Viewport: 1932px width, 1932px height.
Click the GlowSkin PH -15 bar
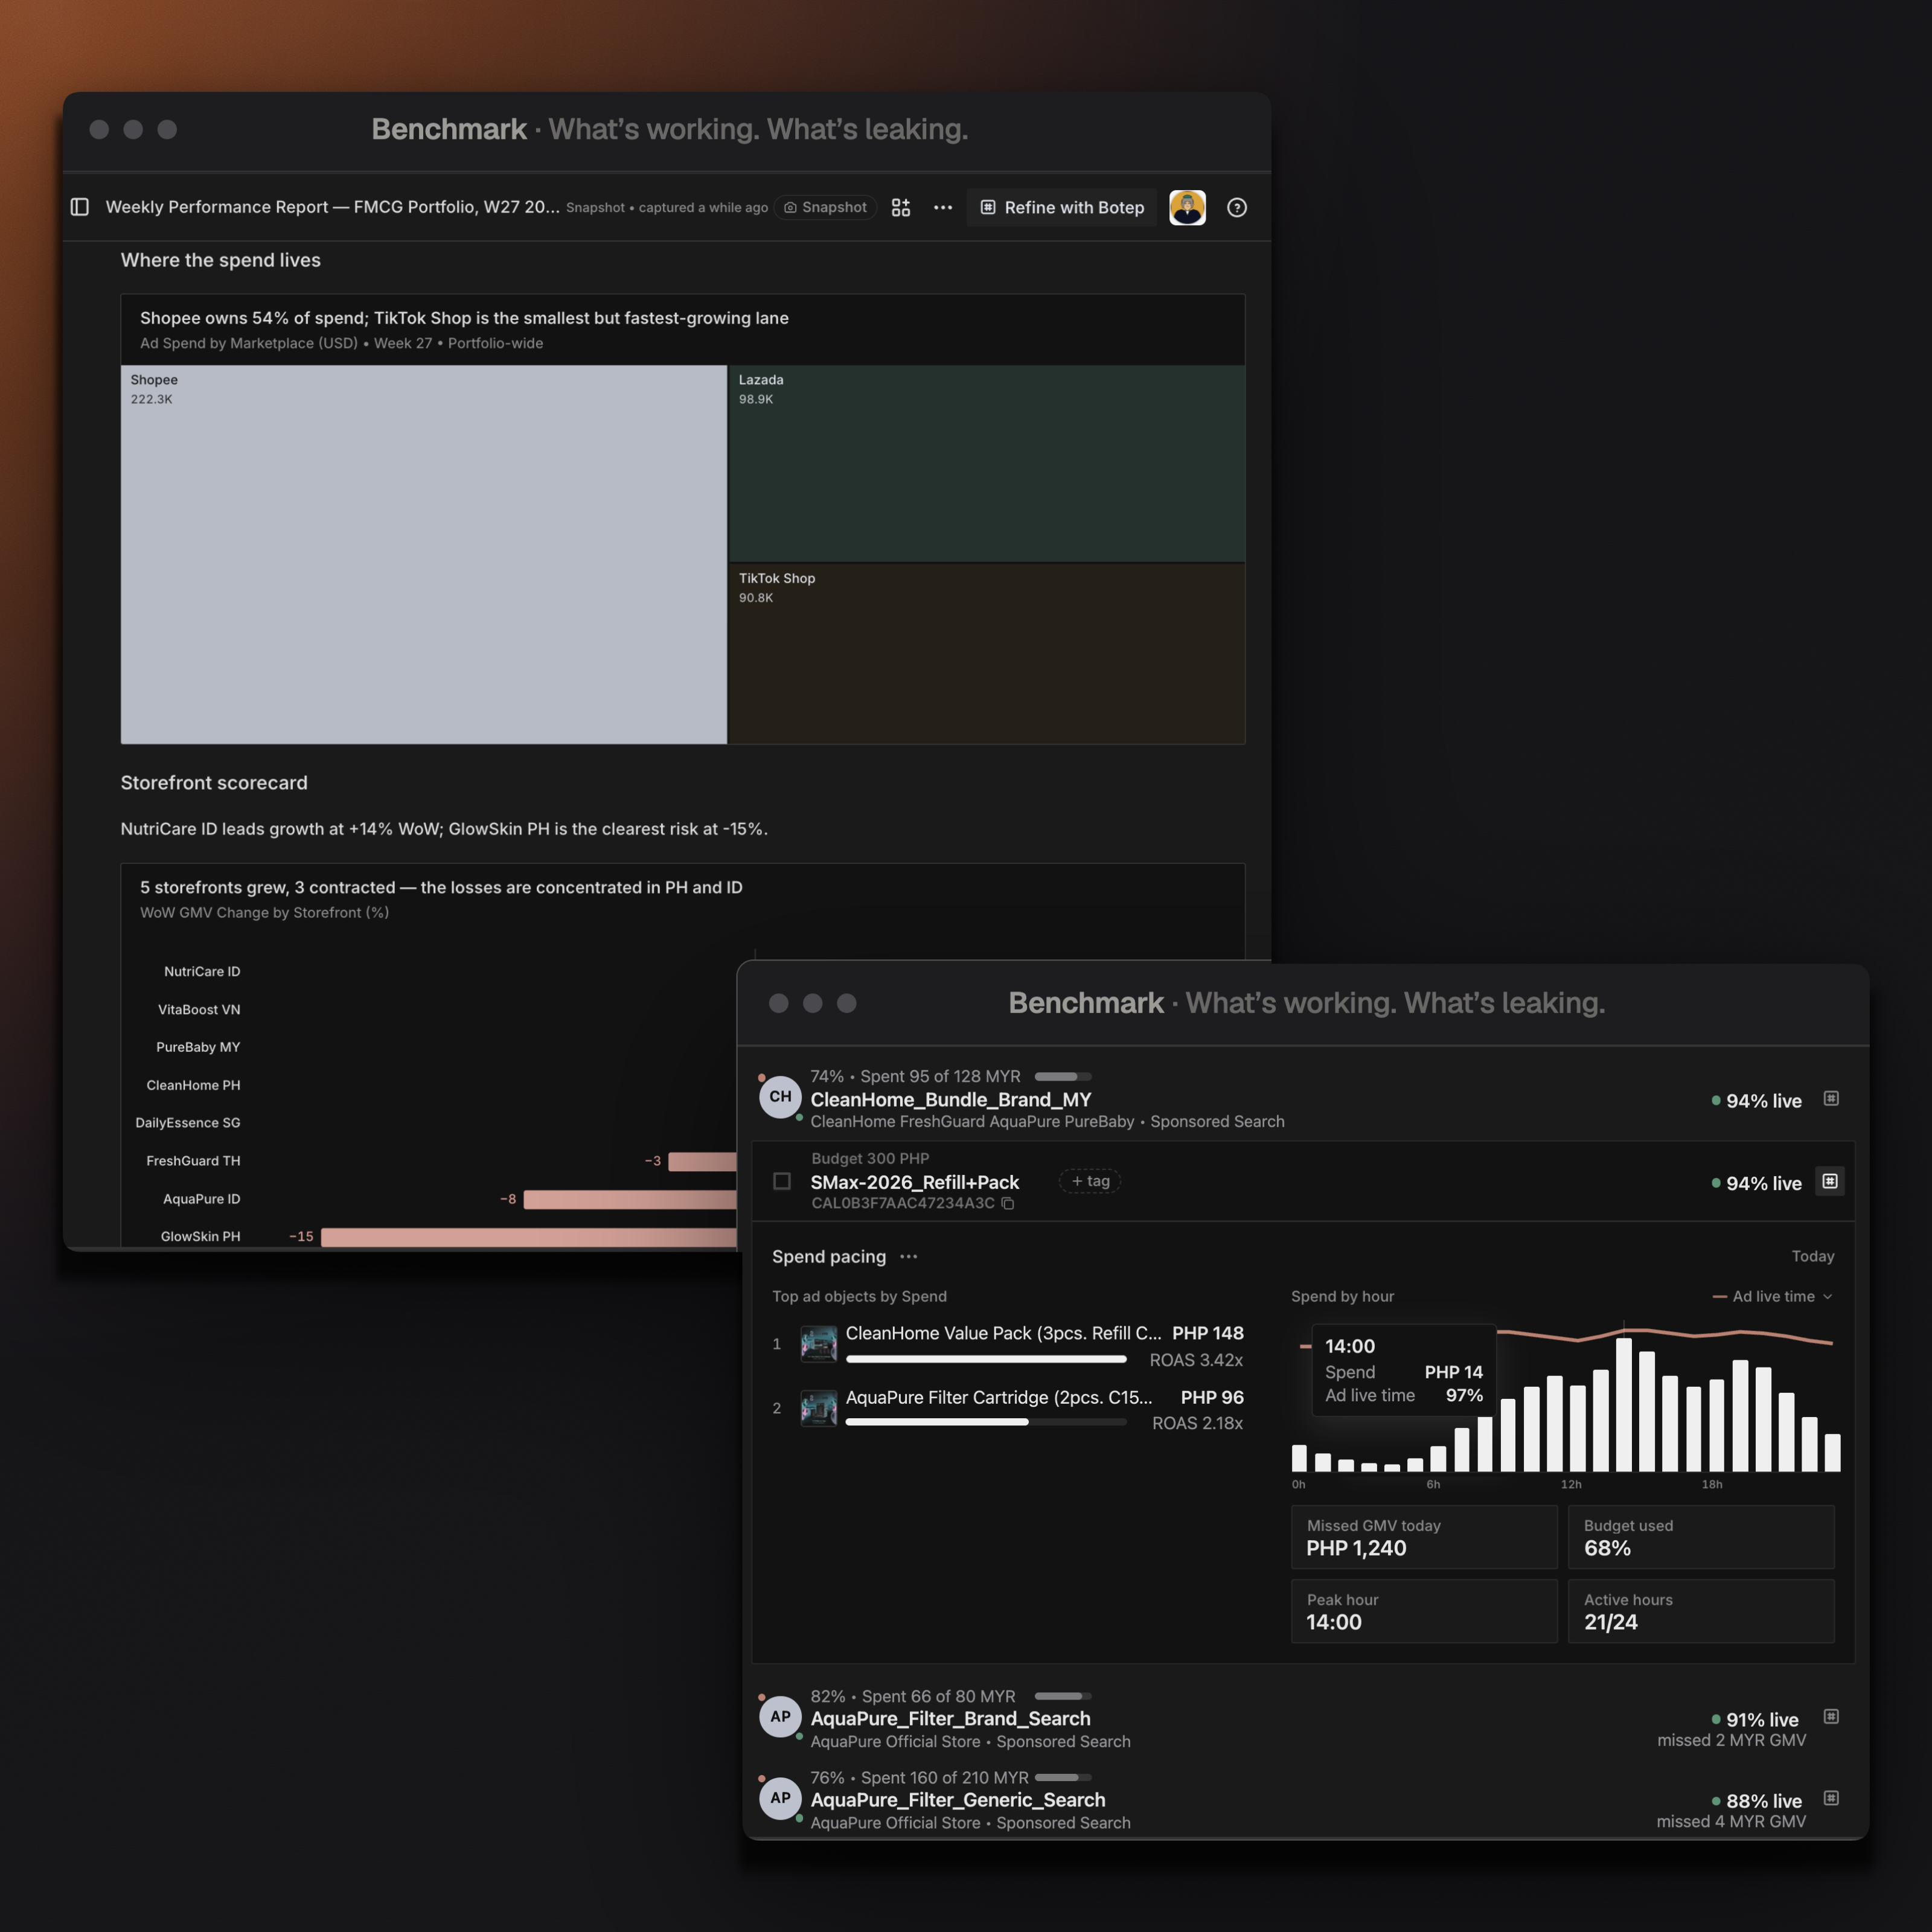(x=529, y=1237)
